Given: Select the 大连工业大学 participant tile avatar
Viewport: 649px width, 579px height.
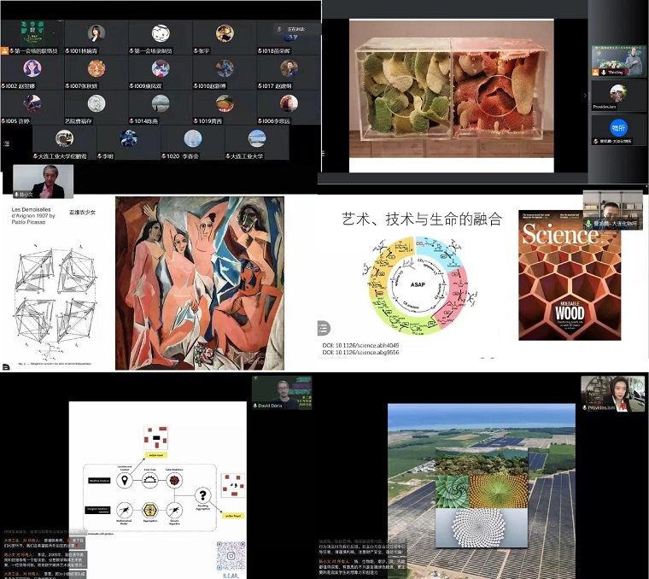Looking at the screenshot, I should 256,137.
